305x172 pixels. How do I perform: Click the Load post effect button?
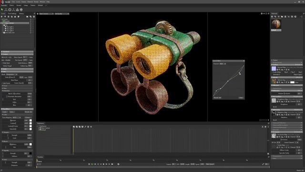[x=5, y=112]
